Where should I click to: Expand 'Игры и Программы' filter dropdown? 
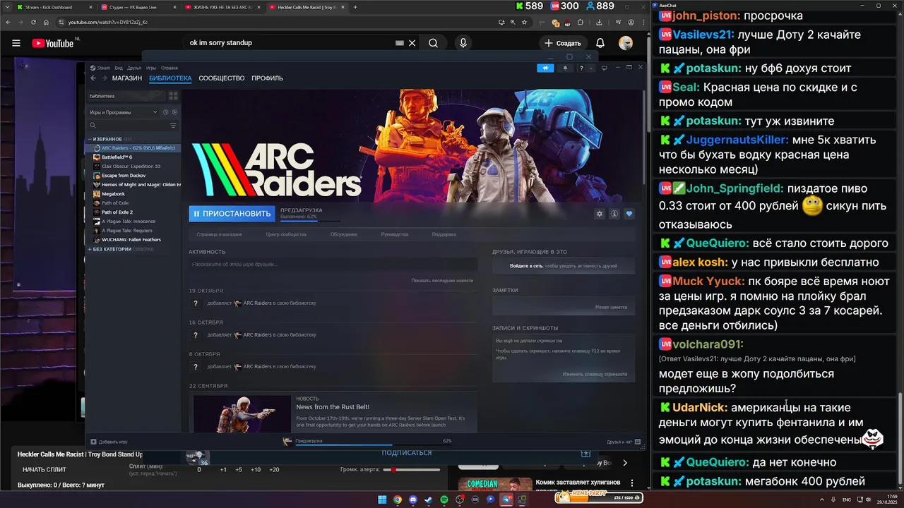pos(122,112)
